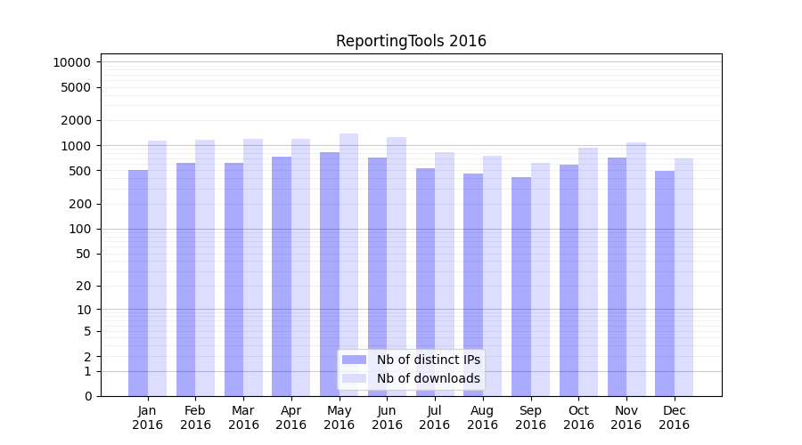The image size is (802, 445).
Task: Click the downloads legend color swatch
Action: point(354,378)
